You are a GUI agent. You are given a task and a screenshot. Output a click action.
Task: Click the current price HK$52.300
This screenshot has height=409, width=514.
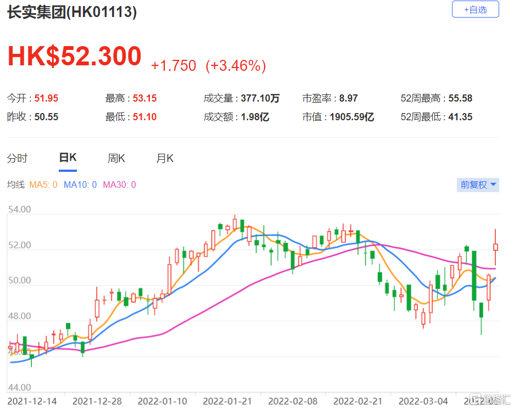tap(75, 56)
